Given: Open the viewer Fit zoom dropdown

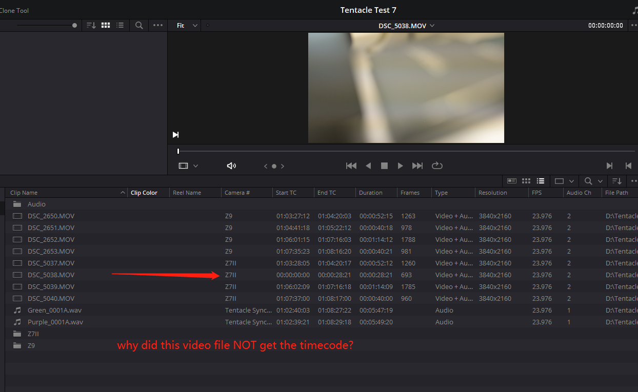Looking at the screenshot, I should point(187,25).
